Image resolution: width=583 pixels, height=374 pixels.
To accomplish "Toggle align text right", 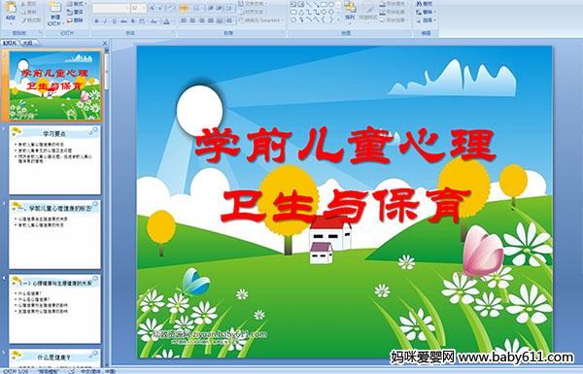I will pyautogui.click(x=202, y=20).
